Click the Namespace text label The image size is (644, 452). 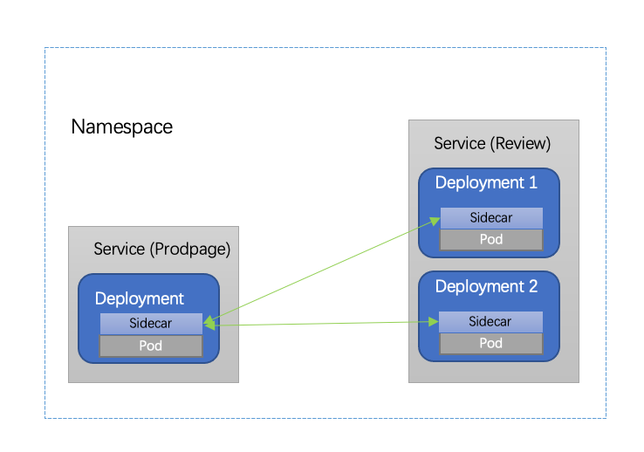[x=121, y=127]
